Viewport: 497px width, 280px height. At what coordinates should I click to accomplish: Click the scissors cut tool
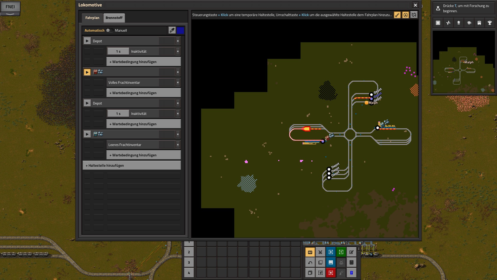[320, 252]
